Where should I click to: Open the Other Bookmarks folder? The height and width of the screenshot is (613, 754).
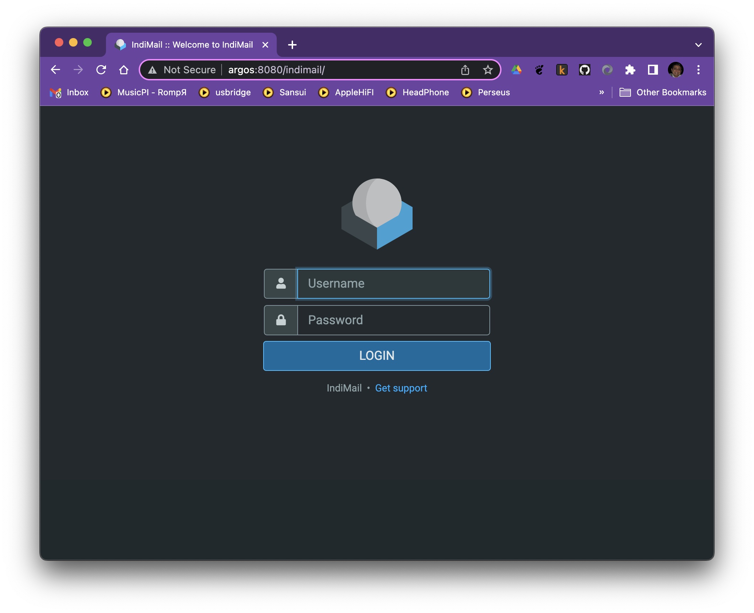coord(663,92)
